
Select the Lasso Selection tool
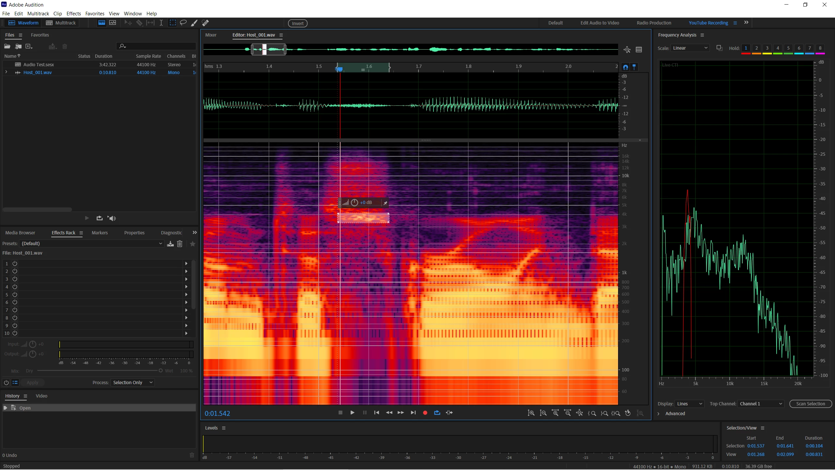[x=183, y=23]
